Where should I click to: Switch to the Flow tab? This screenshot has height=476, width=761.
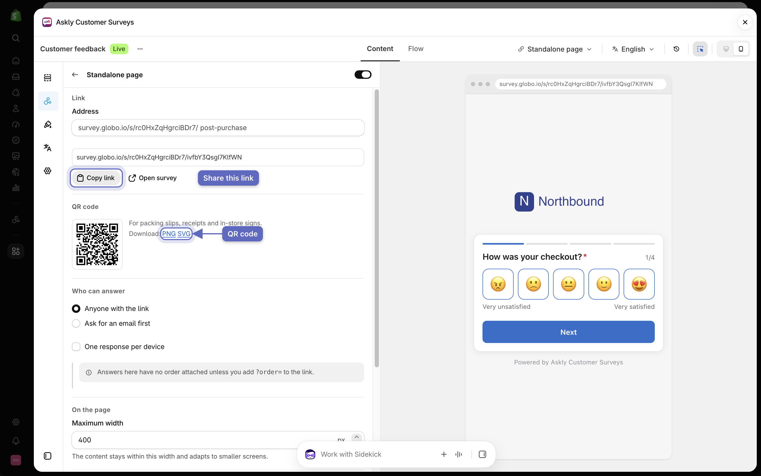click(416, 49)
